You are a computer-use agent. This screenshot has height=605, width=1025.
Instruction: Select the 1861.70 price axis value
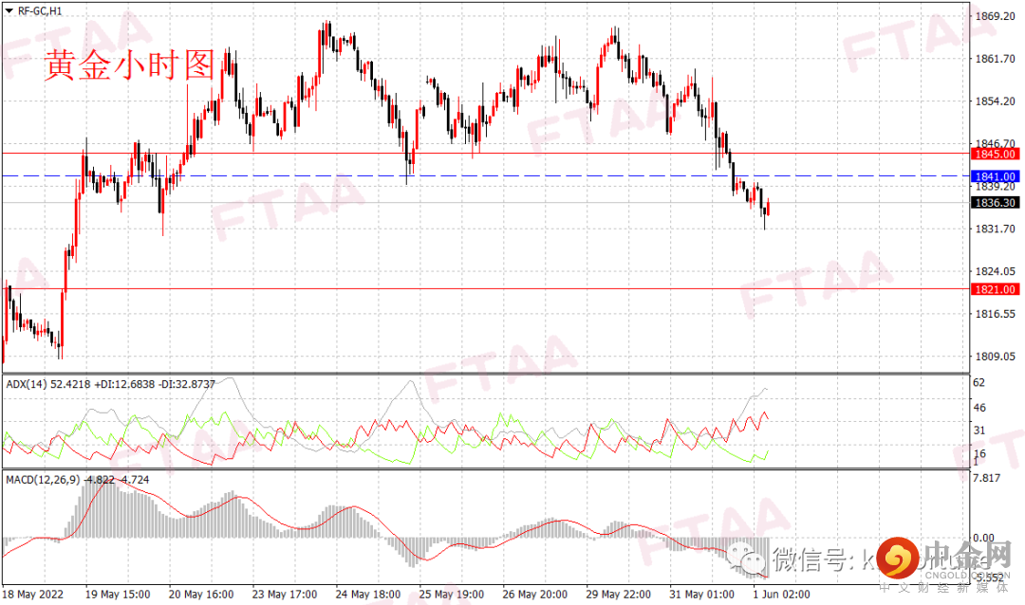point(995,59)
